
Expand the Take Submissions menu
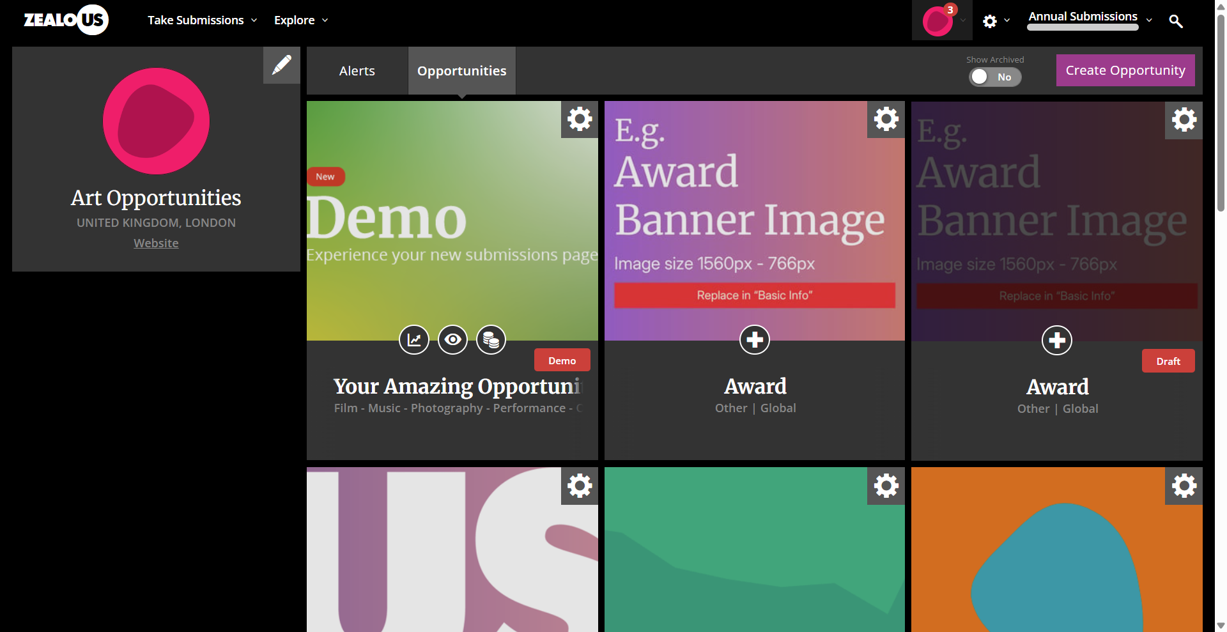click(x=202, y=20)
